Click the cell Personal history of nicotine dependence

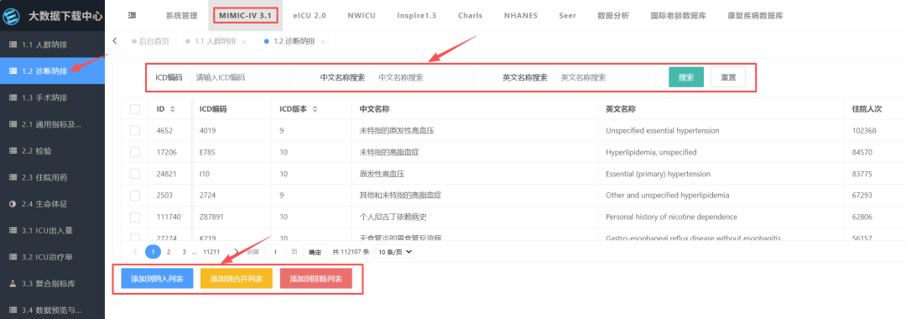pos(671,217)
